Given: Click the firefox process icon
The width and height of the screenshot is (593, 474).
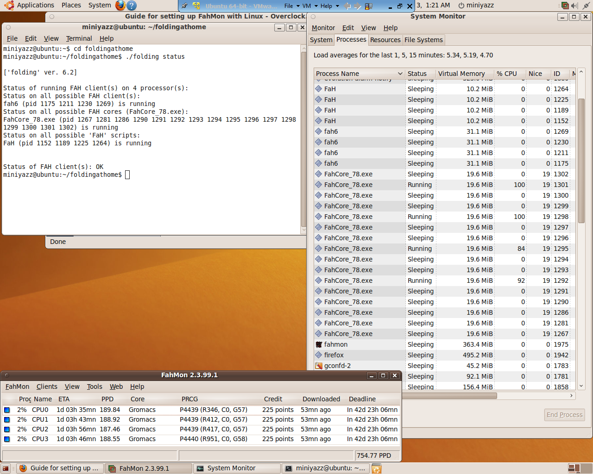Looking at the screenshot, I should 319,355.
